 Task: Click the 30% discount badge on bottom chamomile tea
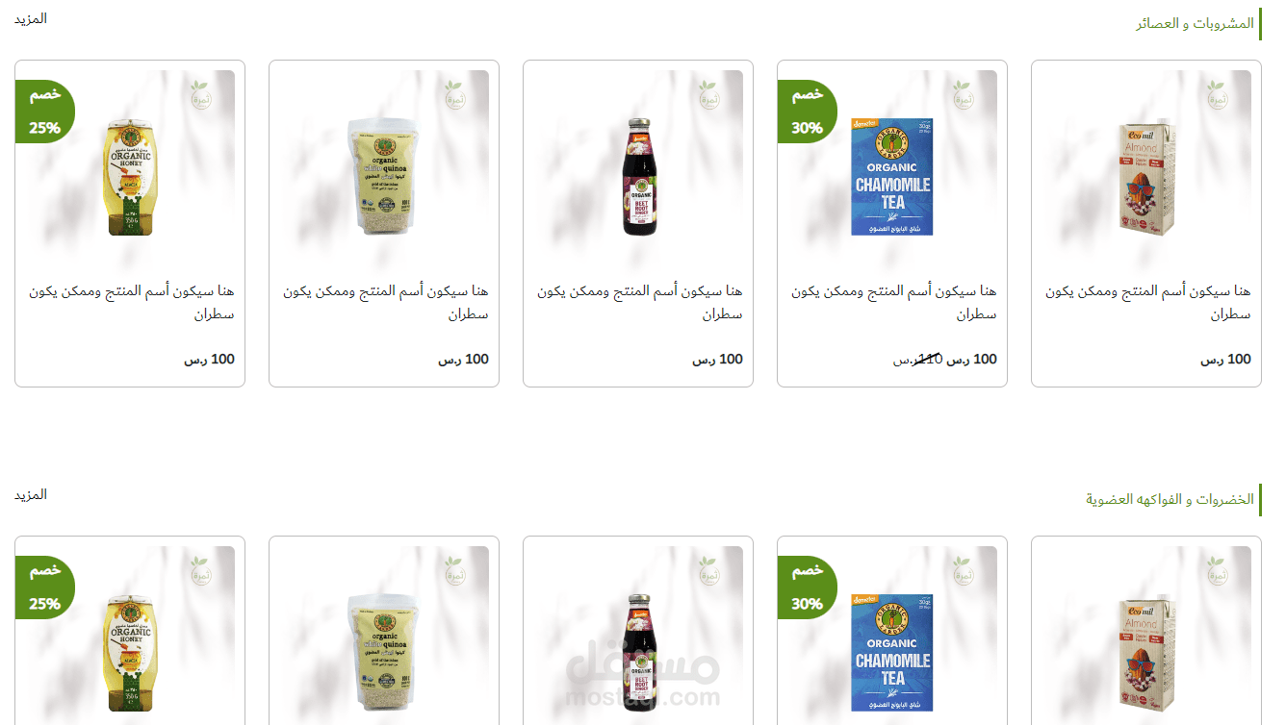[x=807, y=587]
